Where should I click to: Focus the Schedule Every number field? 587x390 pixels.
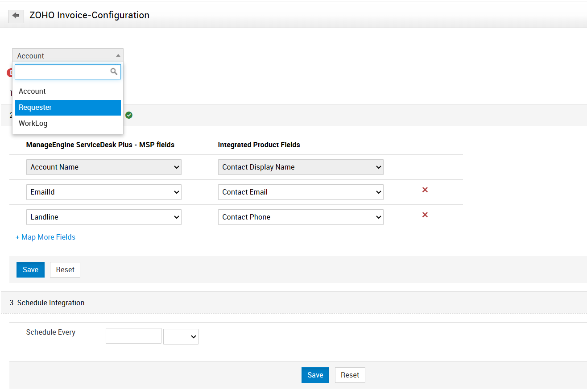coord(133,336)
